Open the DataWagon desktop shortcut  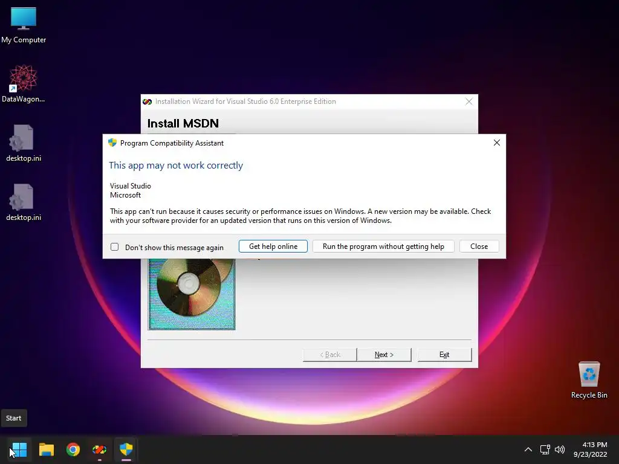pos(24,83)
